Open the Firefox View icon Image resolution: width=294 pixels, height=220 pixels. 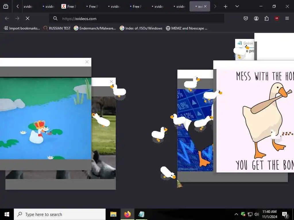click(x=6, y=6)
